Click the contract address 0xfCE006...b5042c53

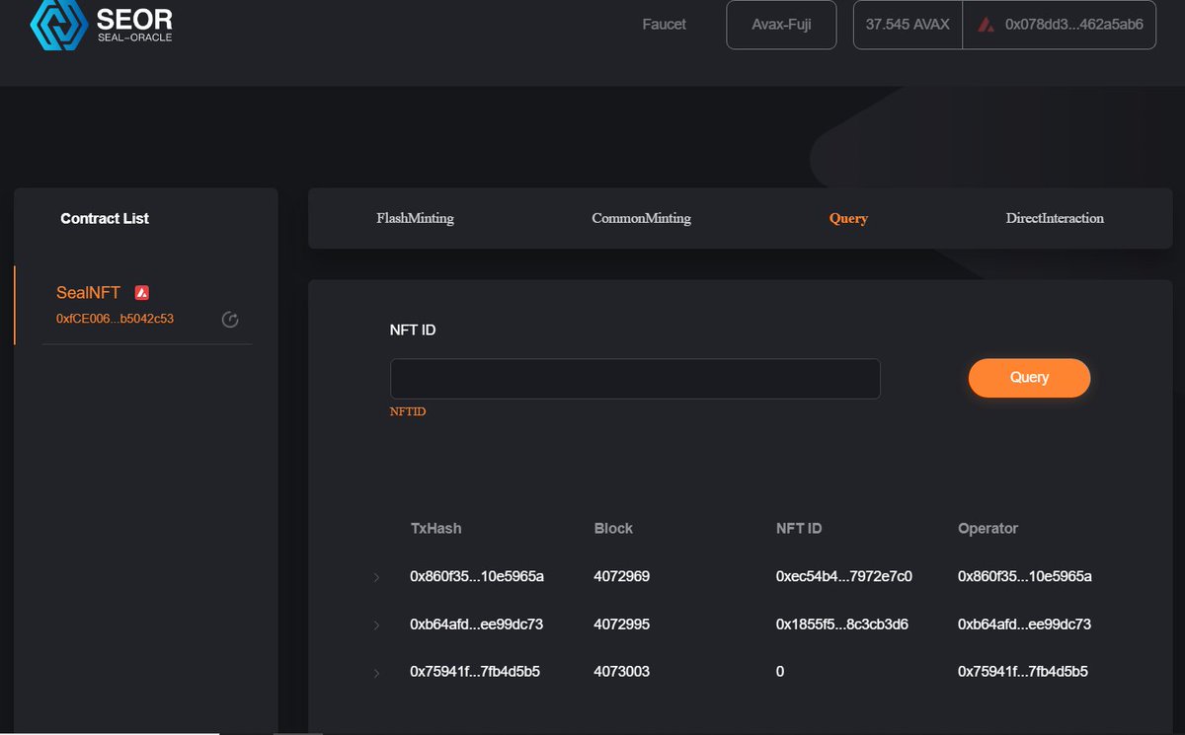click(x=115, y=319)
